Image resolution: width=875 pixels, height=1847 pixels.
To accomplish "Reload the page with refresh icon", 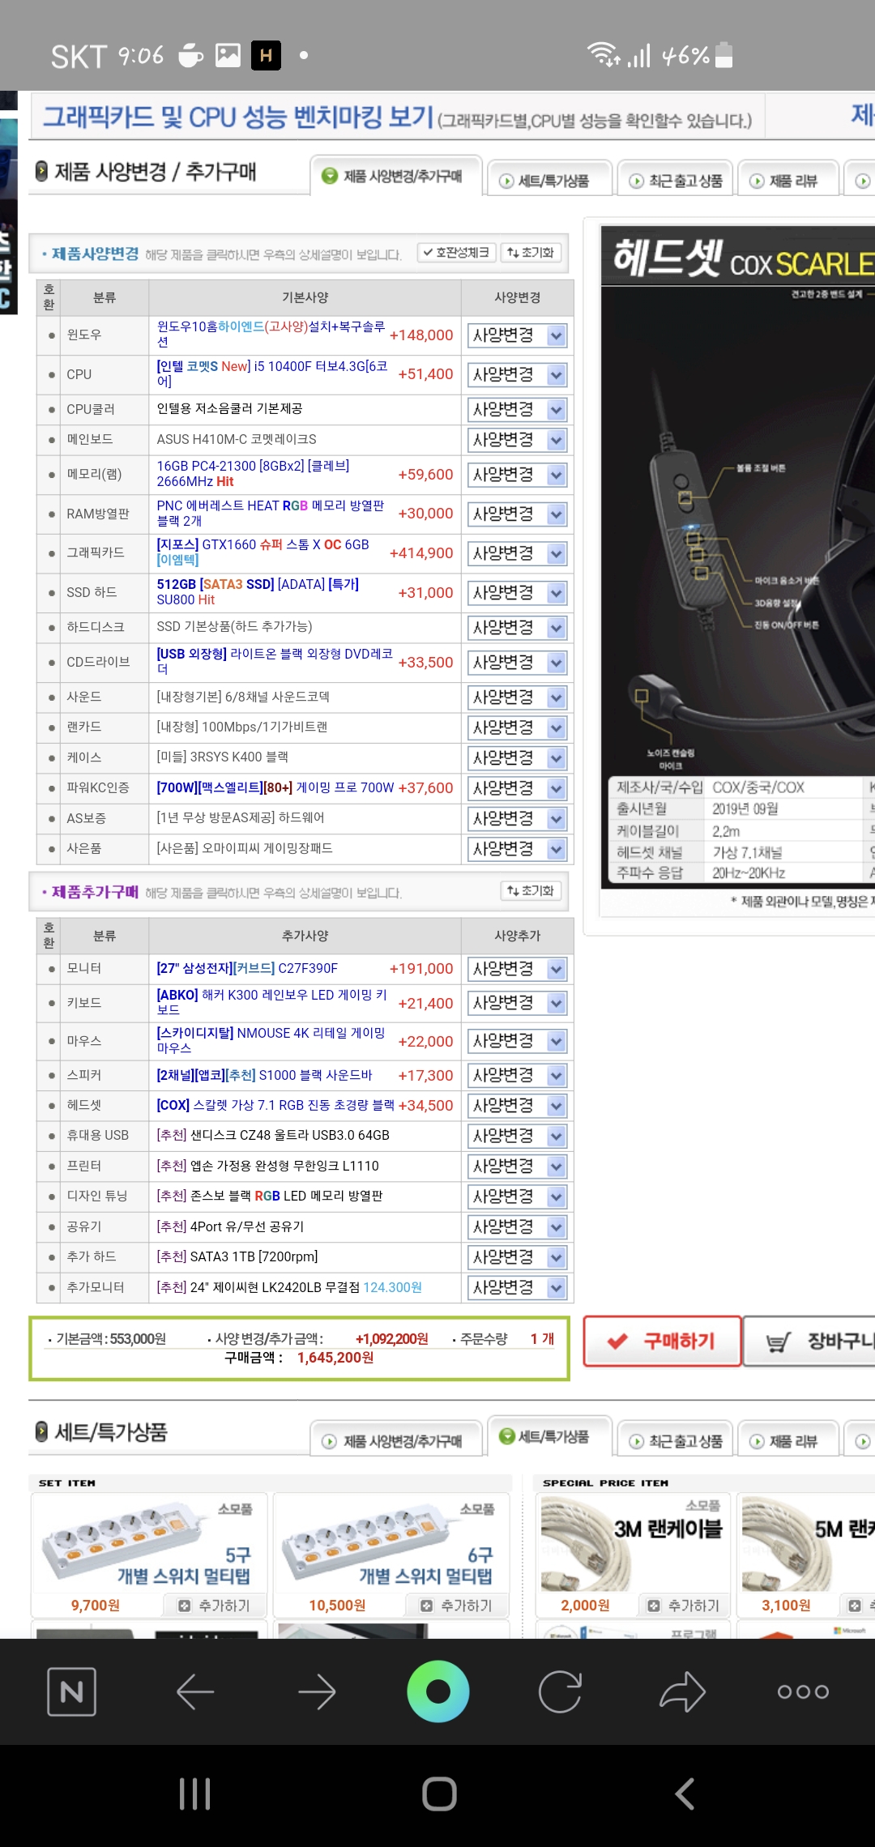I will pos(560,1691).
